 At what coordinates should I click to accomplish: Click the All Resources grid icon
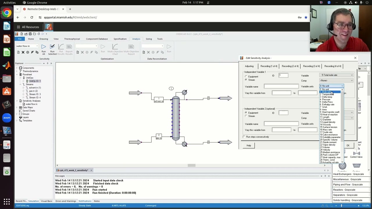coord(18,27)
